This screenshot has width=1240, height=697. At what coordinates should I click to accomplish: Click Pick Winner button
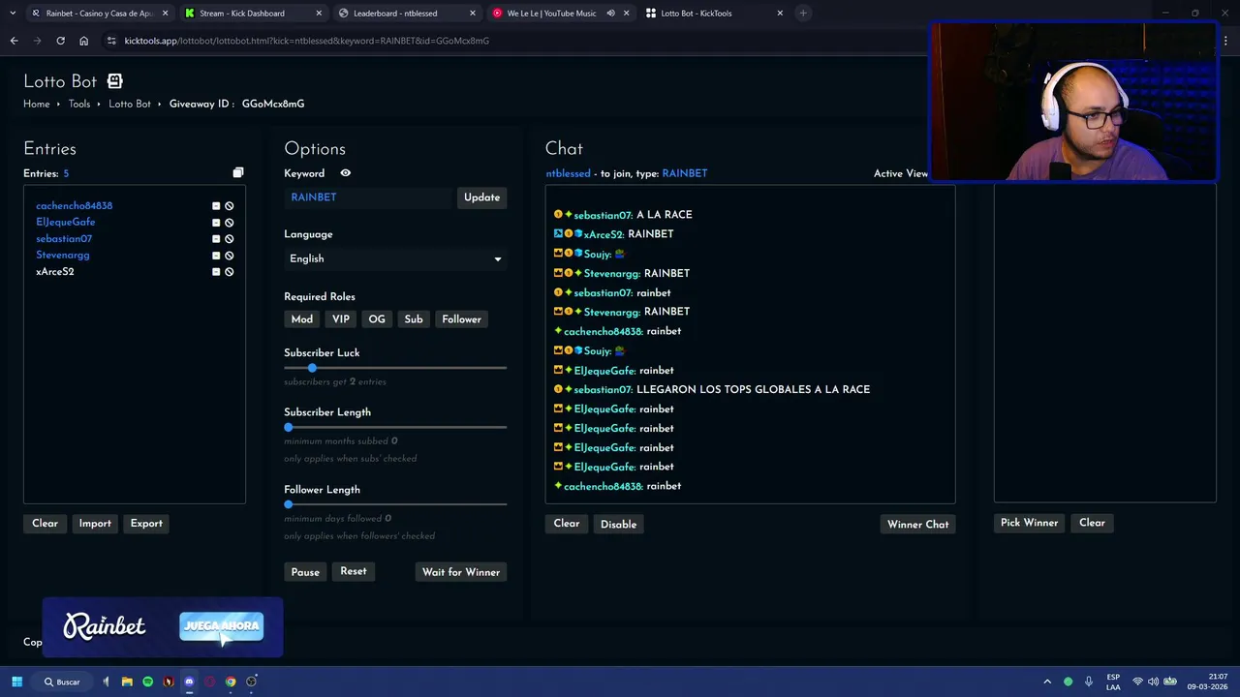click(1029, 523)
